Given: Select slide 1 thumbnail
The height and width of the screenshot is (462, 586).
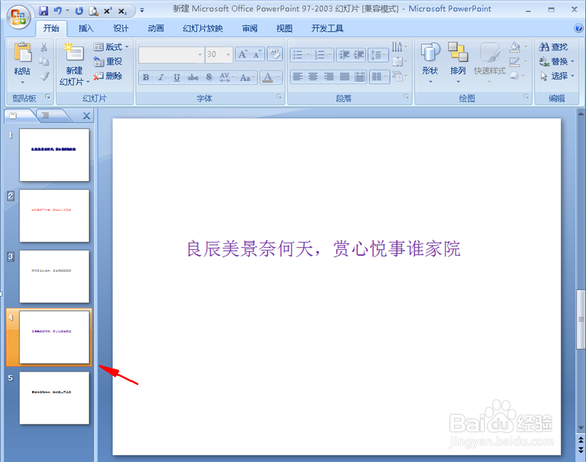Looking at the screenshot, I should coord(54,155).
